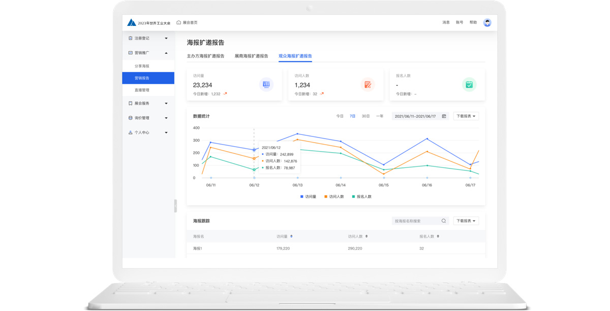The width and height of the screenshot is (610, 311).
Task: Open 营销报告 in the sidebar
Action: point(148,78)
